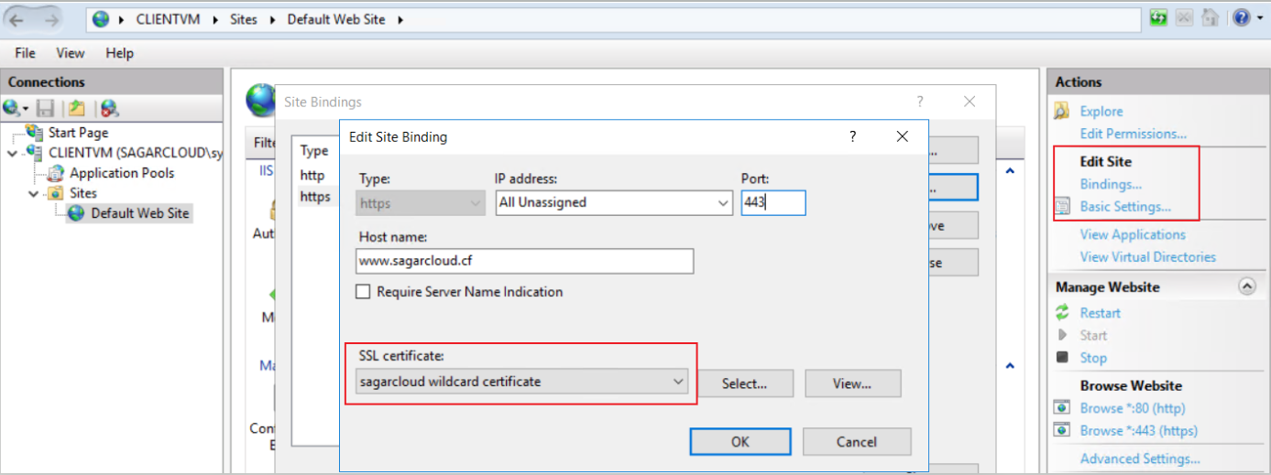Click the Explore folder icon

point(1063,112)
